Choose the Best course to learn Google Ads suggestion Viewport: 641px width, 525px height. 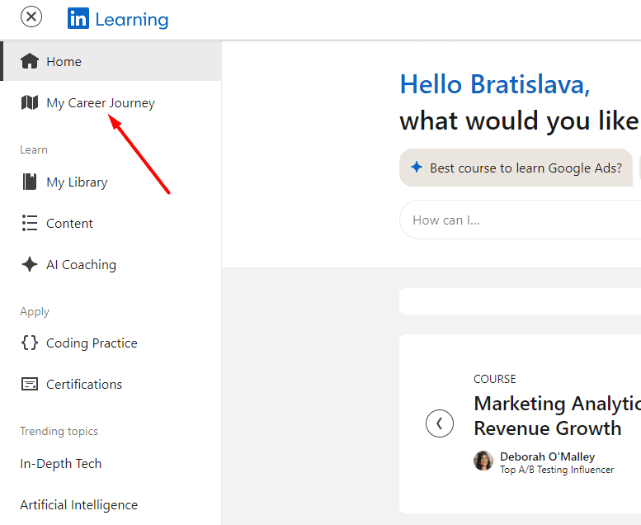(516, 168)
